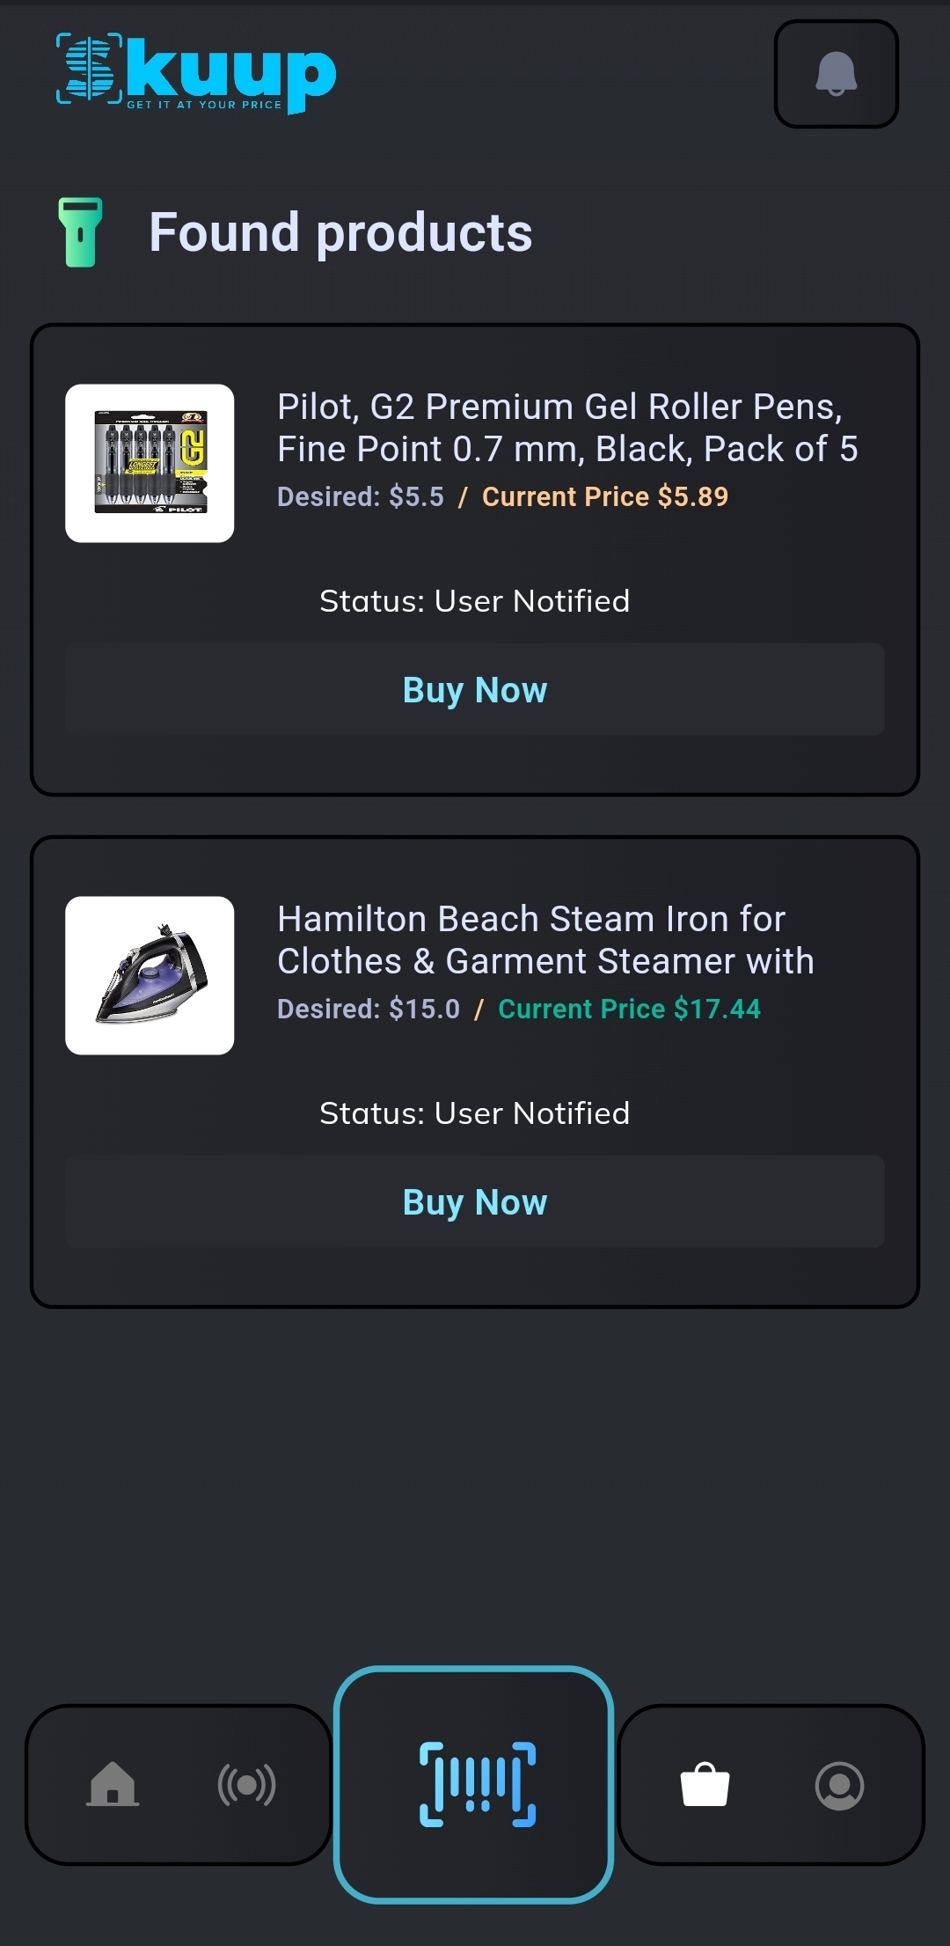Tap the Current Price $5.89 label

(x=605, y=497)
